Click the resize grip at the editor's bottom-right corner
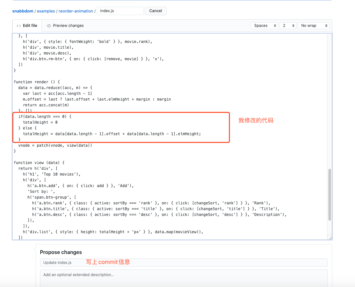The image size is (355, 287). (330, 237)
